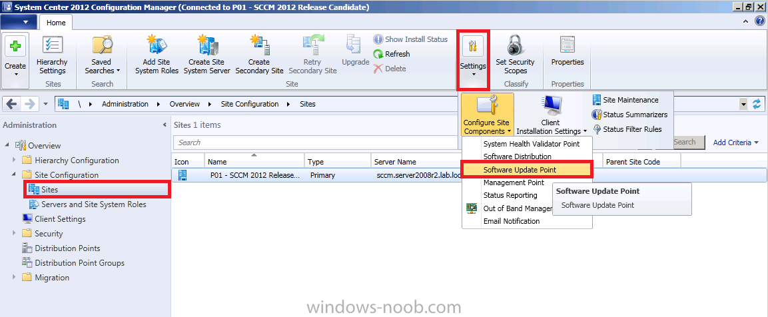The height and width of the screenshot is (317, 768).
Task: Switch to the Home ribbon tab
Action: [56, 23]
